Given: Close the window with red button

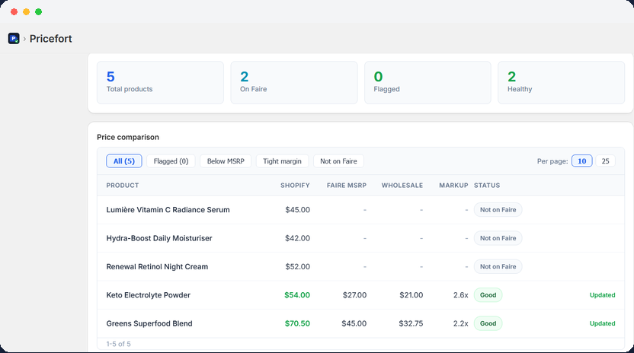Looking at the screenshot, I should click(x=14, y=11).
